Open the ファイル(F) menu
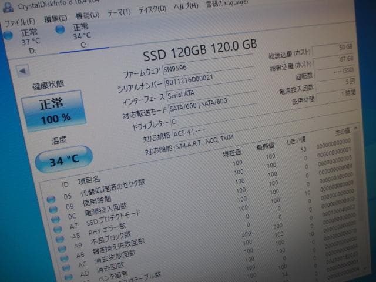The width and height of the screenshot is (376, 282). tap(20, 22)
